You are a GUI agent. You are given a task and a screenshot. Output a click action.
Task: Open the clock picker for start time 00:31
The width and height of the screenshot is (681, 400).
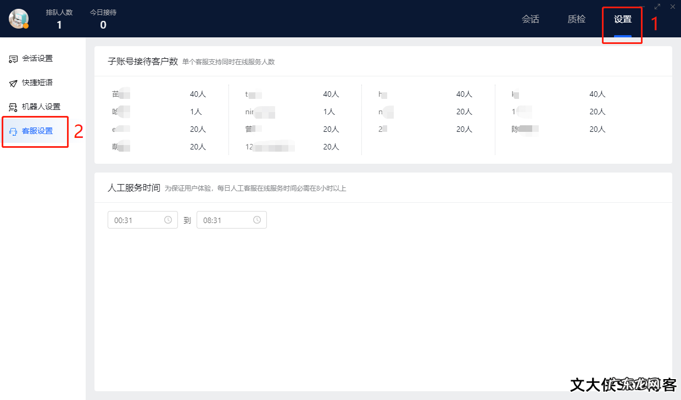coord(169,219)
